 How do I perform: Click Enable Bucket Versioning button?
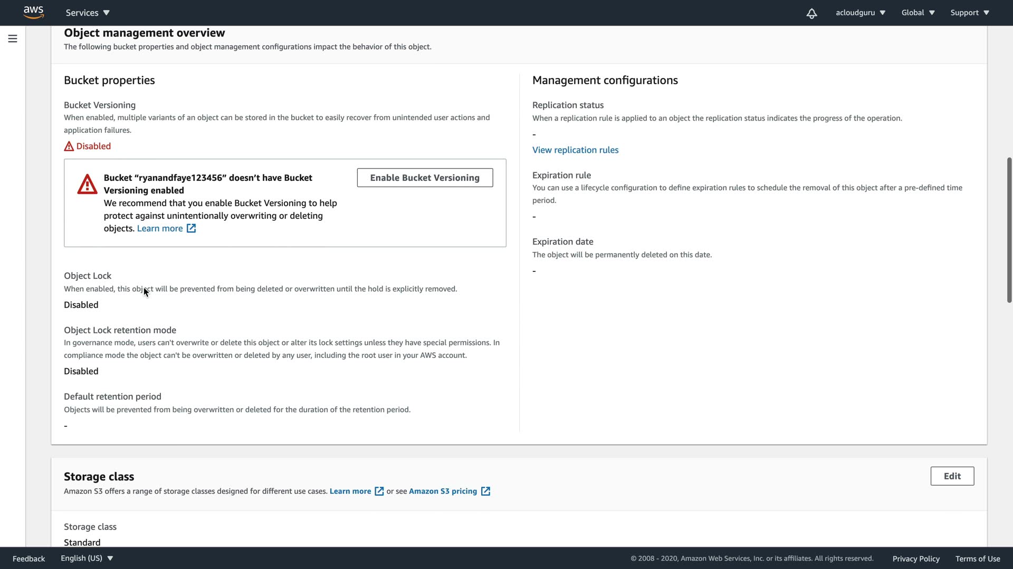click(x=425, y=178)
